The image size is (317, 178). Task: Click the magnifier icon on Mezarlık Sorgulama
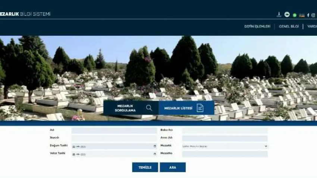(x=149, y=108)
